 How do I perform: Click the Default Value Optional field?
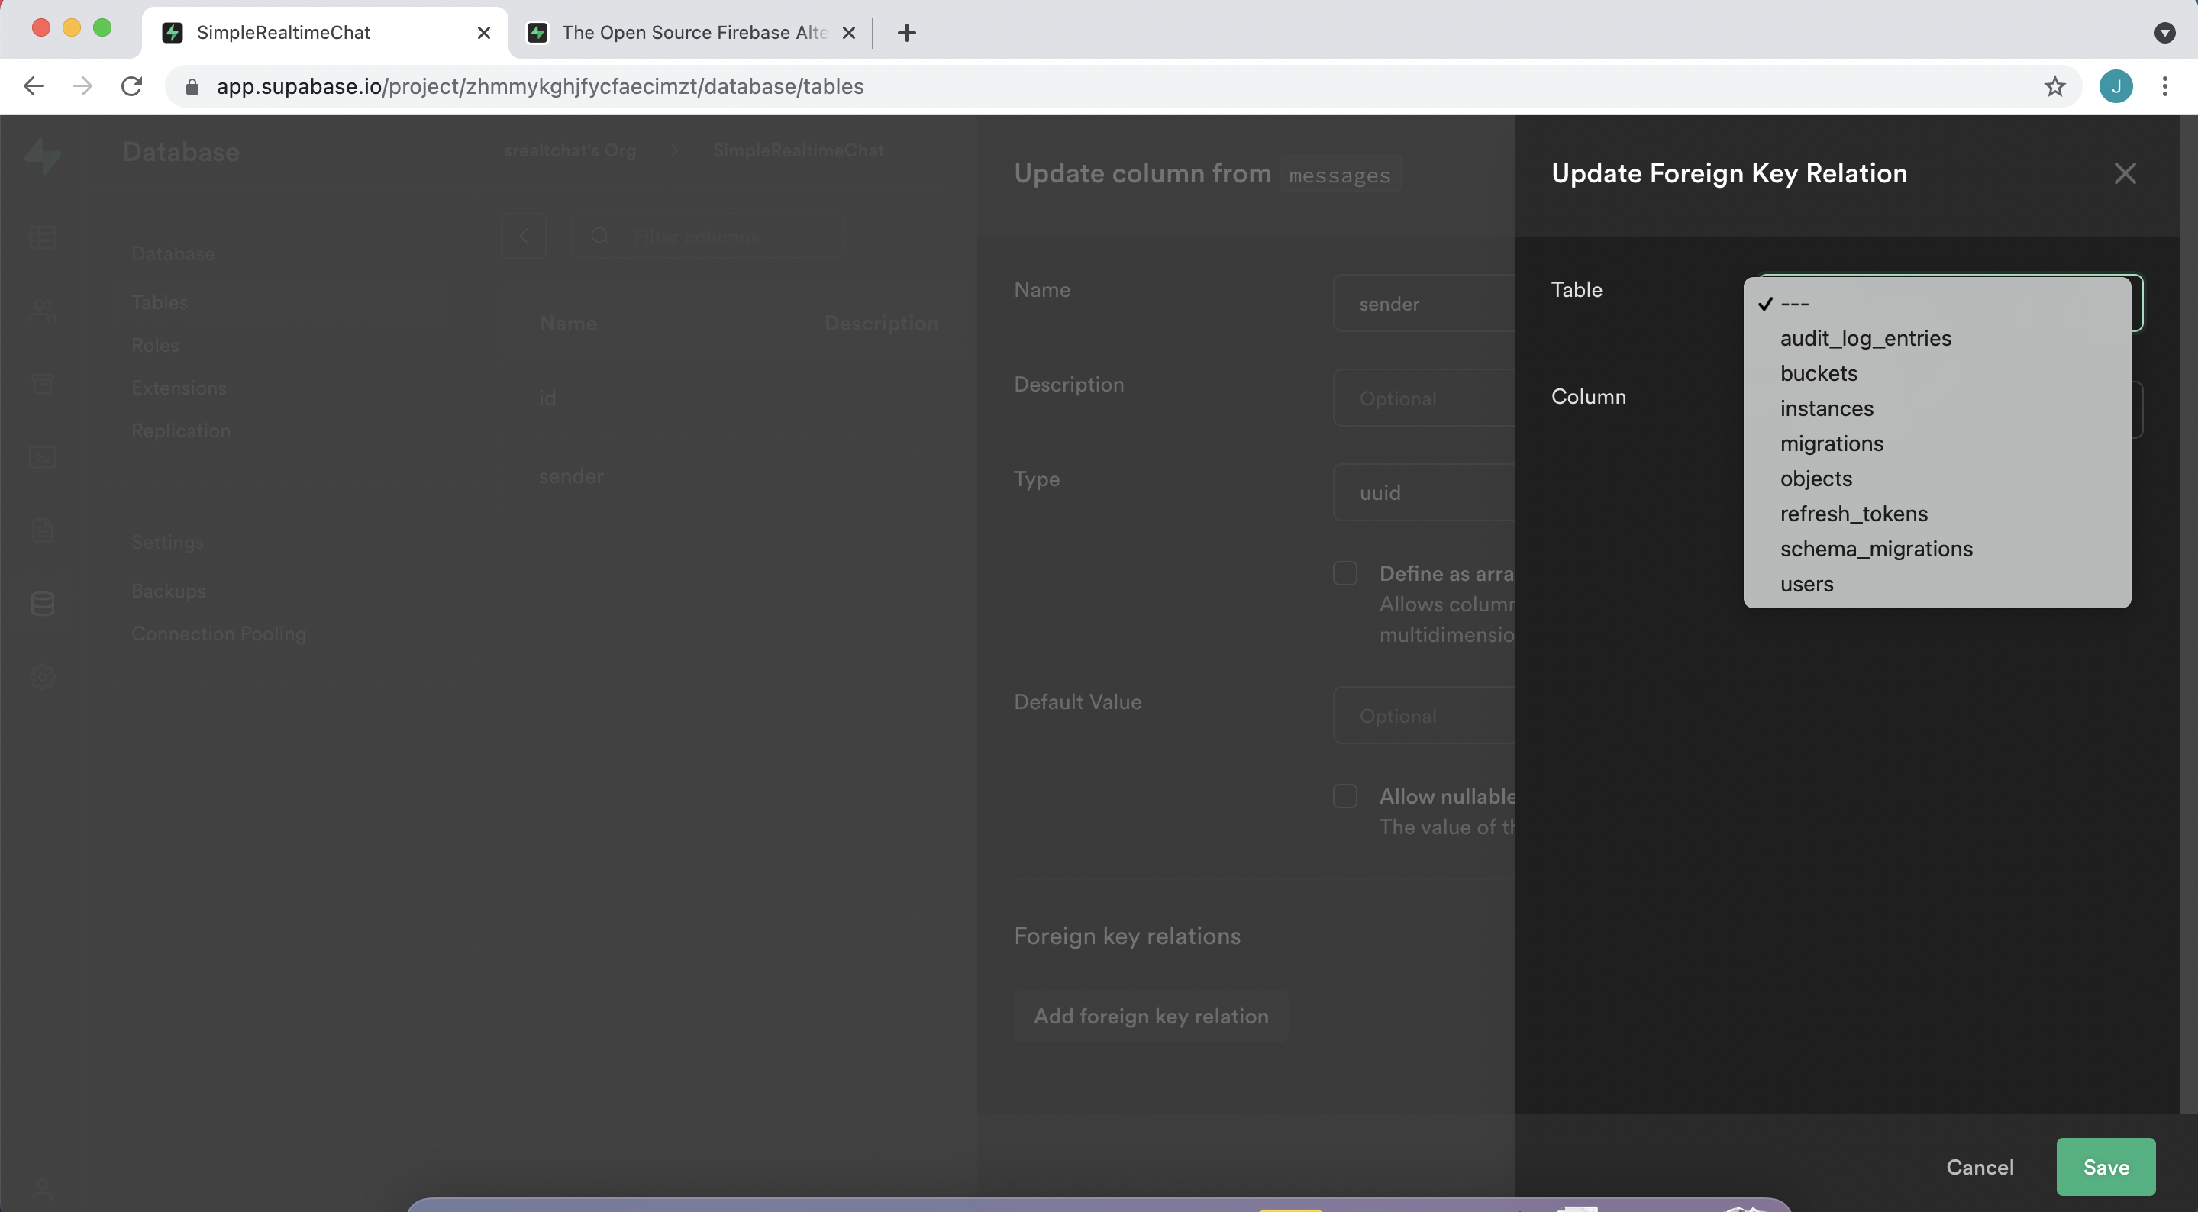(x=1423, y=714)
